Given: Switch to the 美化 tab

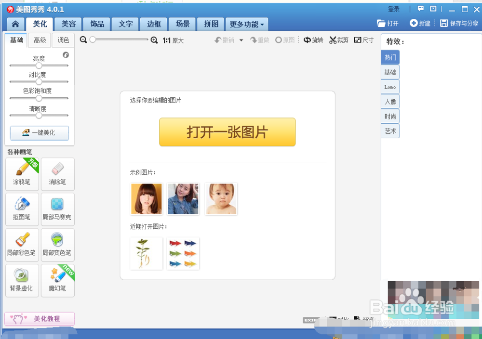Looking at the screenshot, I should coord(40,24).
